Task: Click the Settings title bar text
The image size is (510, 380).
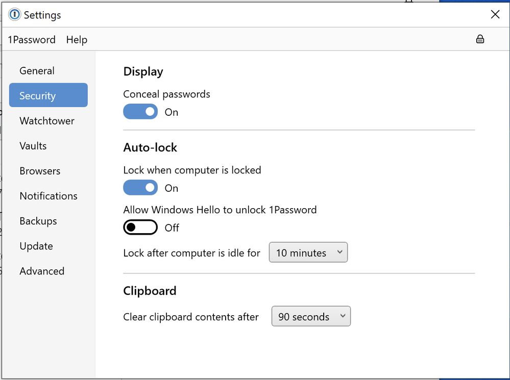Action: (x=42, y=15)
